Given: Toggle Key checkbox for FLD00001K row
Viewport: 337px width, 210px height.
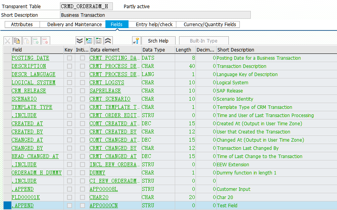Looking at the screenshot, I should tap(69, 197).
